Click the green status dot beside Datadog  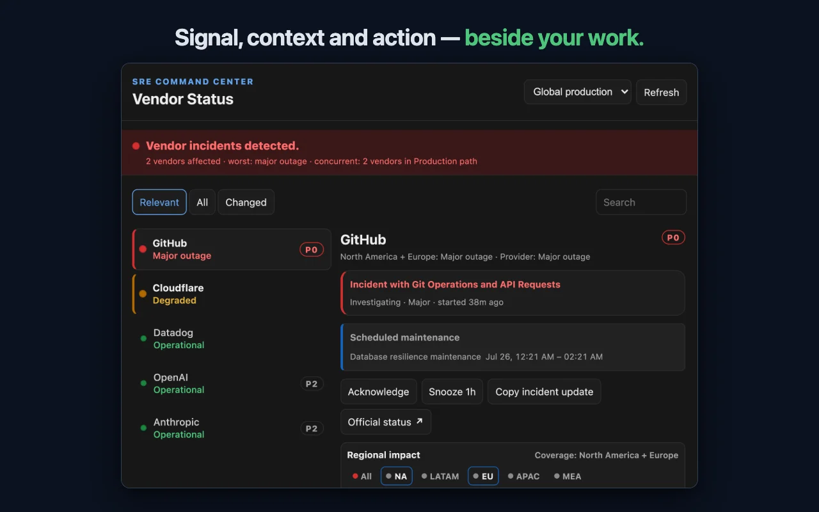(x=143, y=339)
